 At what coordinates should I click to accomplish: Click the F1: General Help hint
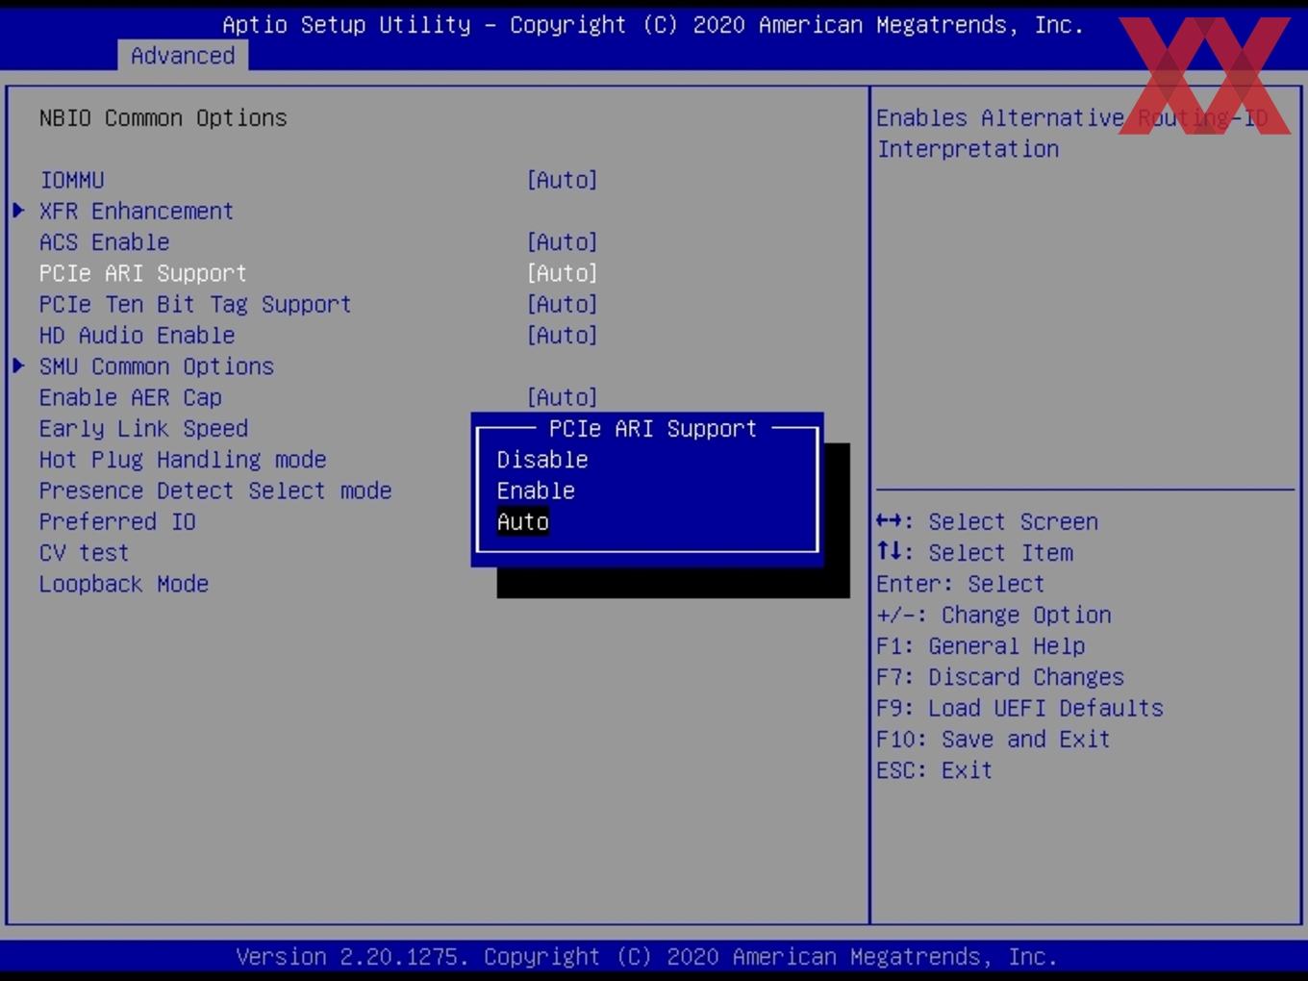pyautogui.click(x=981, y=646)
